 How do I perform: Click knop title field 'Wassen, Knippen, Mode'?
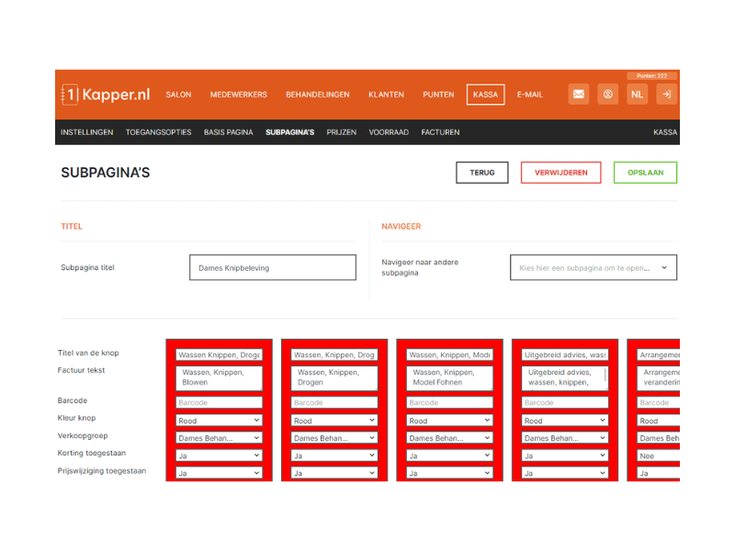[449, 354]
